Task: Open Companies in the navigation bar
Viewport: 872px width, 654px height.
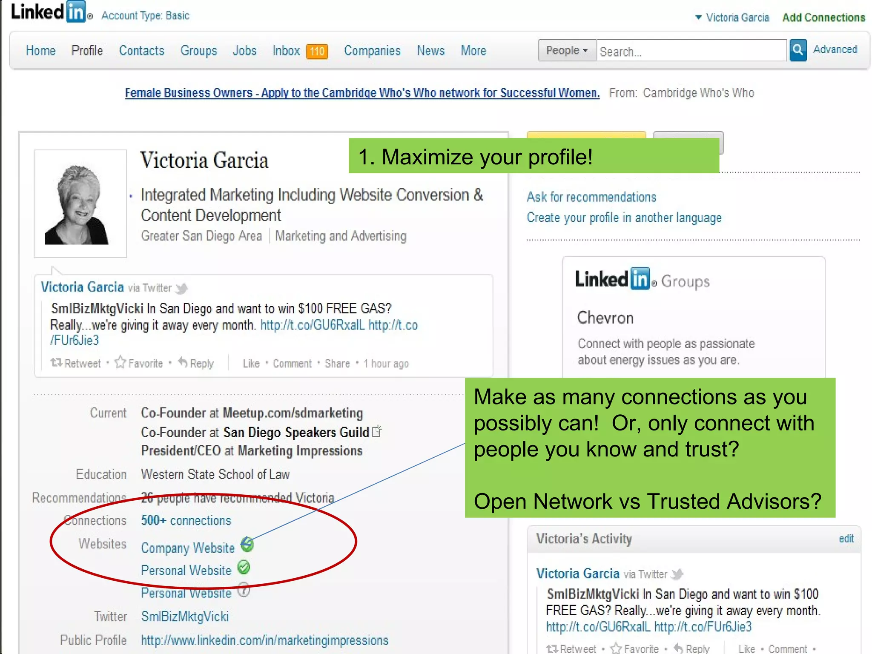Action: coord(372,51)
